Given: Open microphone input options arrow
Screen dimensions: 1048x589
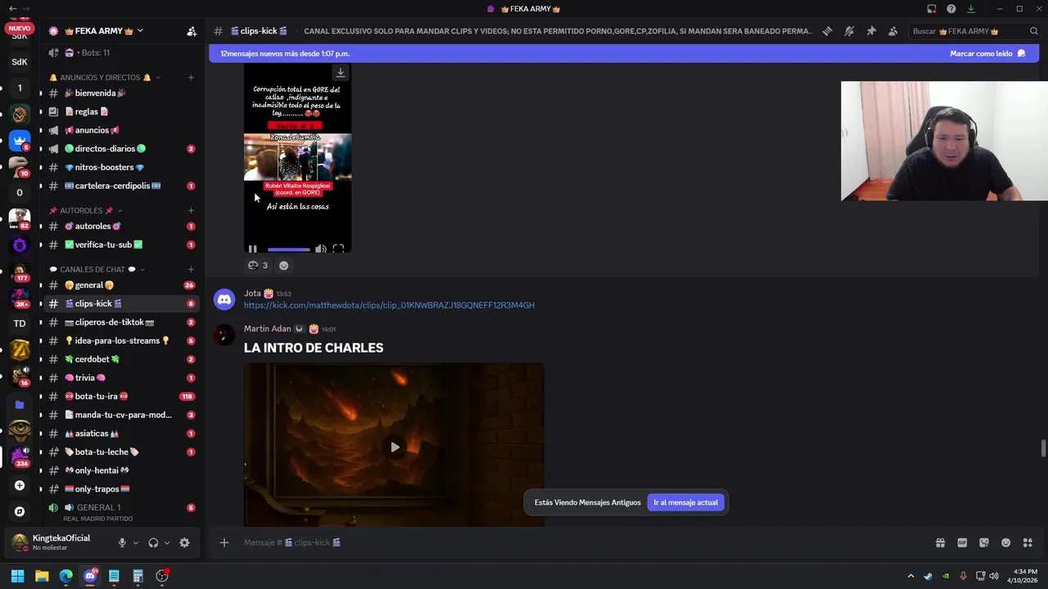Looking at the screenshot, I should [x=136, y=542].
